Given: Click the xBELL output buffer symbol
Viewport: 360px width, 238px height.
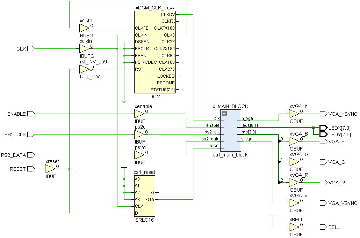Looking at the screenshot, I should tap(294, 227).
